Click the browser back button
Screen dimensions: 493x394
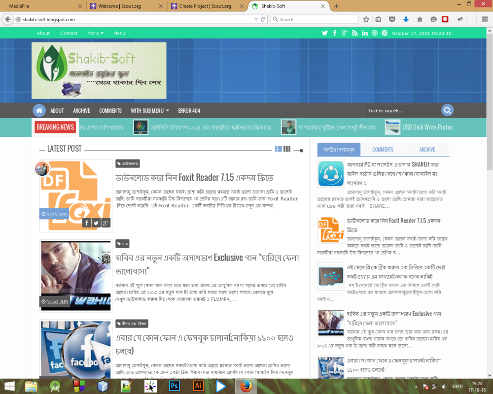[x=8, y=20]
